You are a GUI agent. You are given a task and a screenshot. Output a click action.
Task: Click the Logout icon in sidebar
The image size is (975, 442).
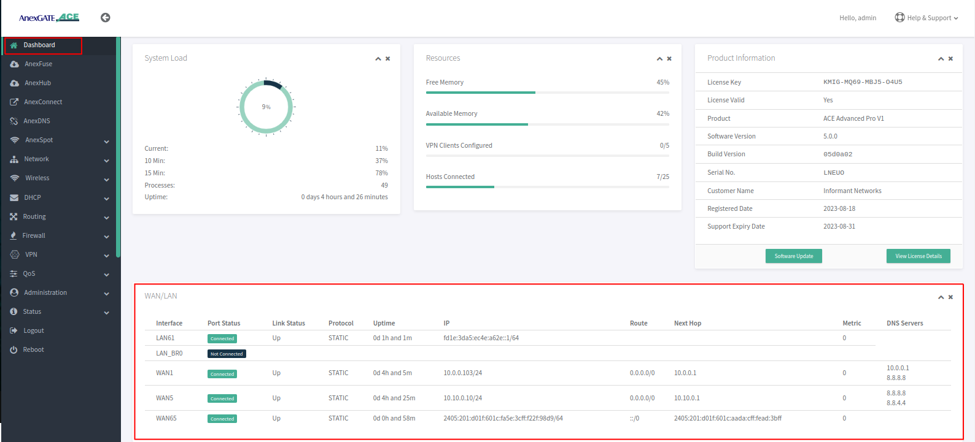click(14, 330)
